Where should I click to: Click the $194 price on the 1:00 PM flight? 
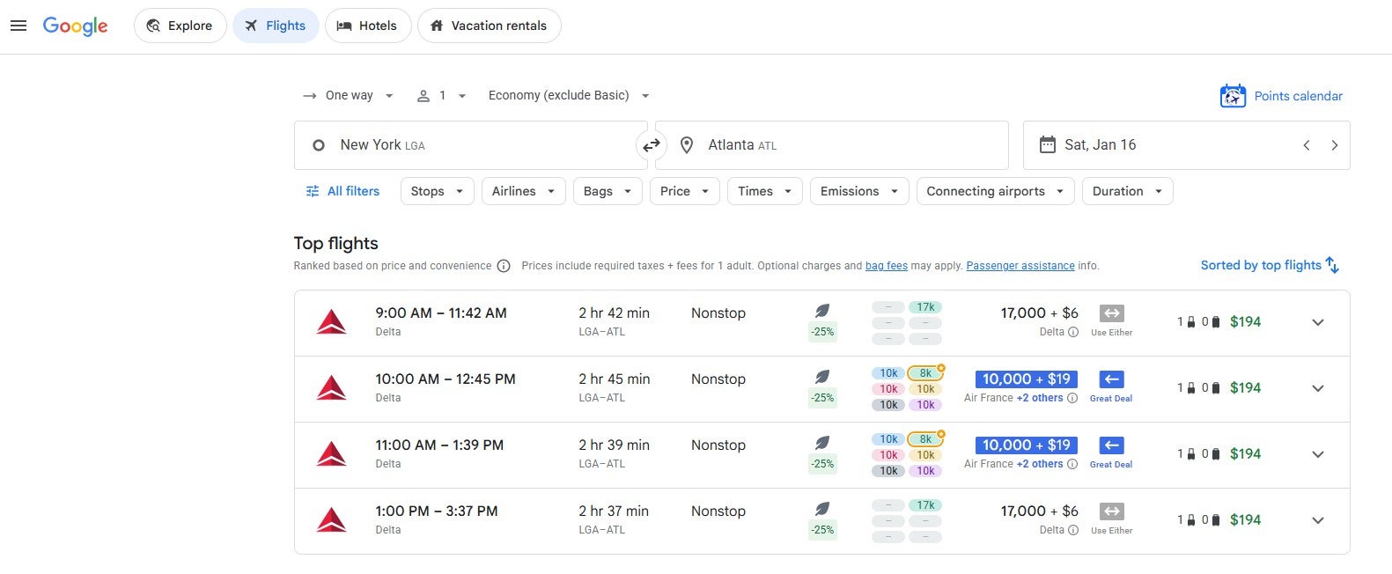pyautogui.click(x=1245, y=520)
